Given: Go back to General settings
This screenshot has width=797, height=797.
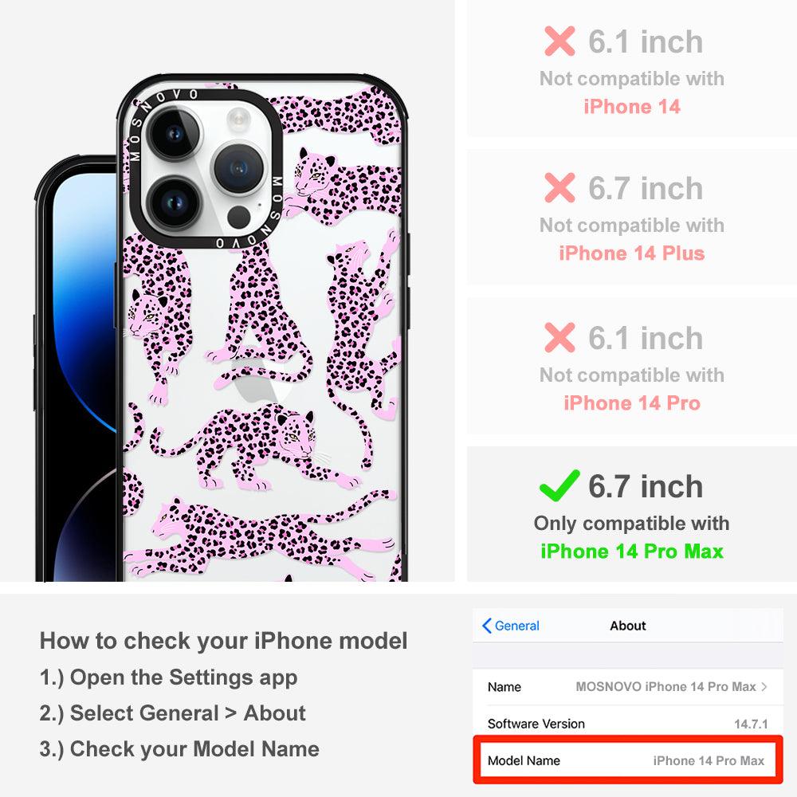Looking at the screenshot, I should pos(511,626).
